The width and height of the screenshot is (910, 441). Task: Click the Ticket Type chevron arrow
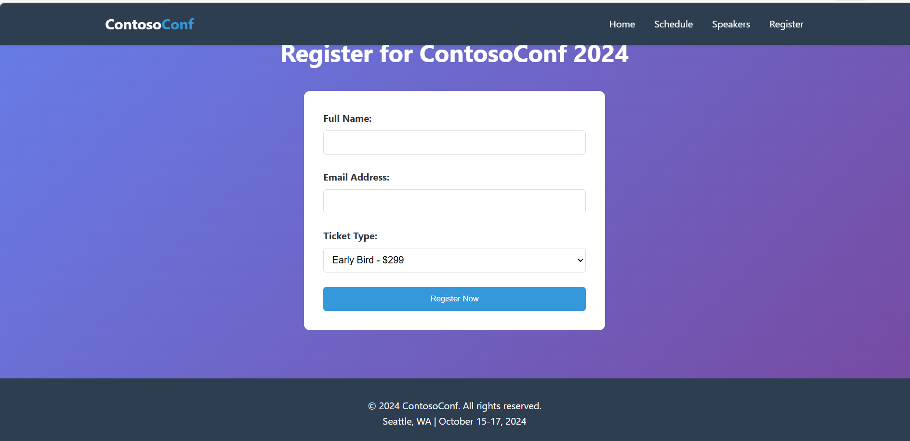coord(580,260)
